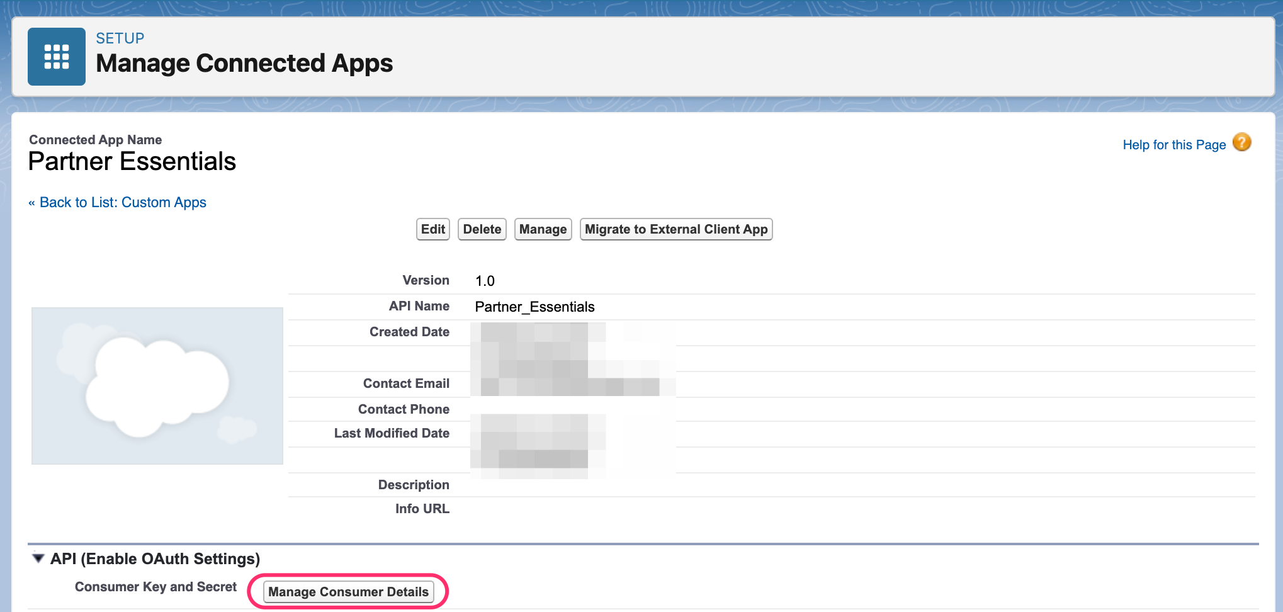Click the Last Modified Date label
This screenshot has height=612, width=1283.
coord(392,433)
